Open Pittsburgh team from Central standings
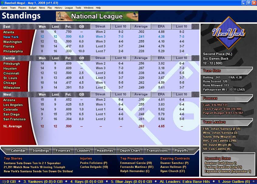 pos(12,64)
